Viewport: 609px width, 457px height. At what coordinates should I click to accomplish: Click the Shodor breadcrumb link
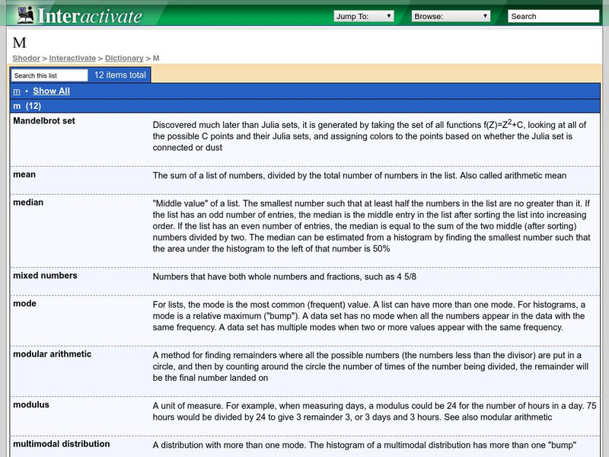pos(26,59)
